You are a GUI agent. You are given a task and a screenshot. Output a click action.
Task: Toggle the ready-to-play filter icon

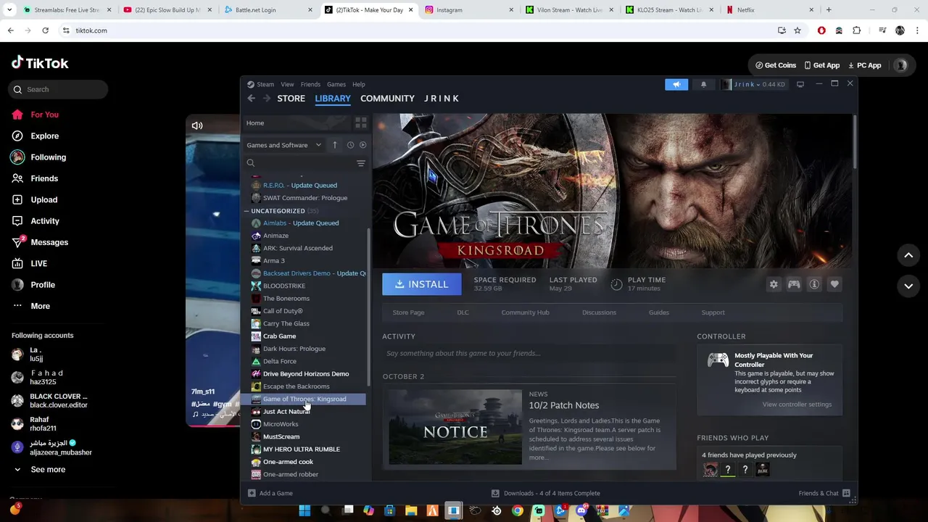[x=362, y=145]
